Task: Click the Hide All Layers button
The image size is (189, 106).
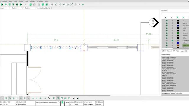Action: click(x=171, y=17)
